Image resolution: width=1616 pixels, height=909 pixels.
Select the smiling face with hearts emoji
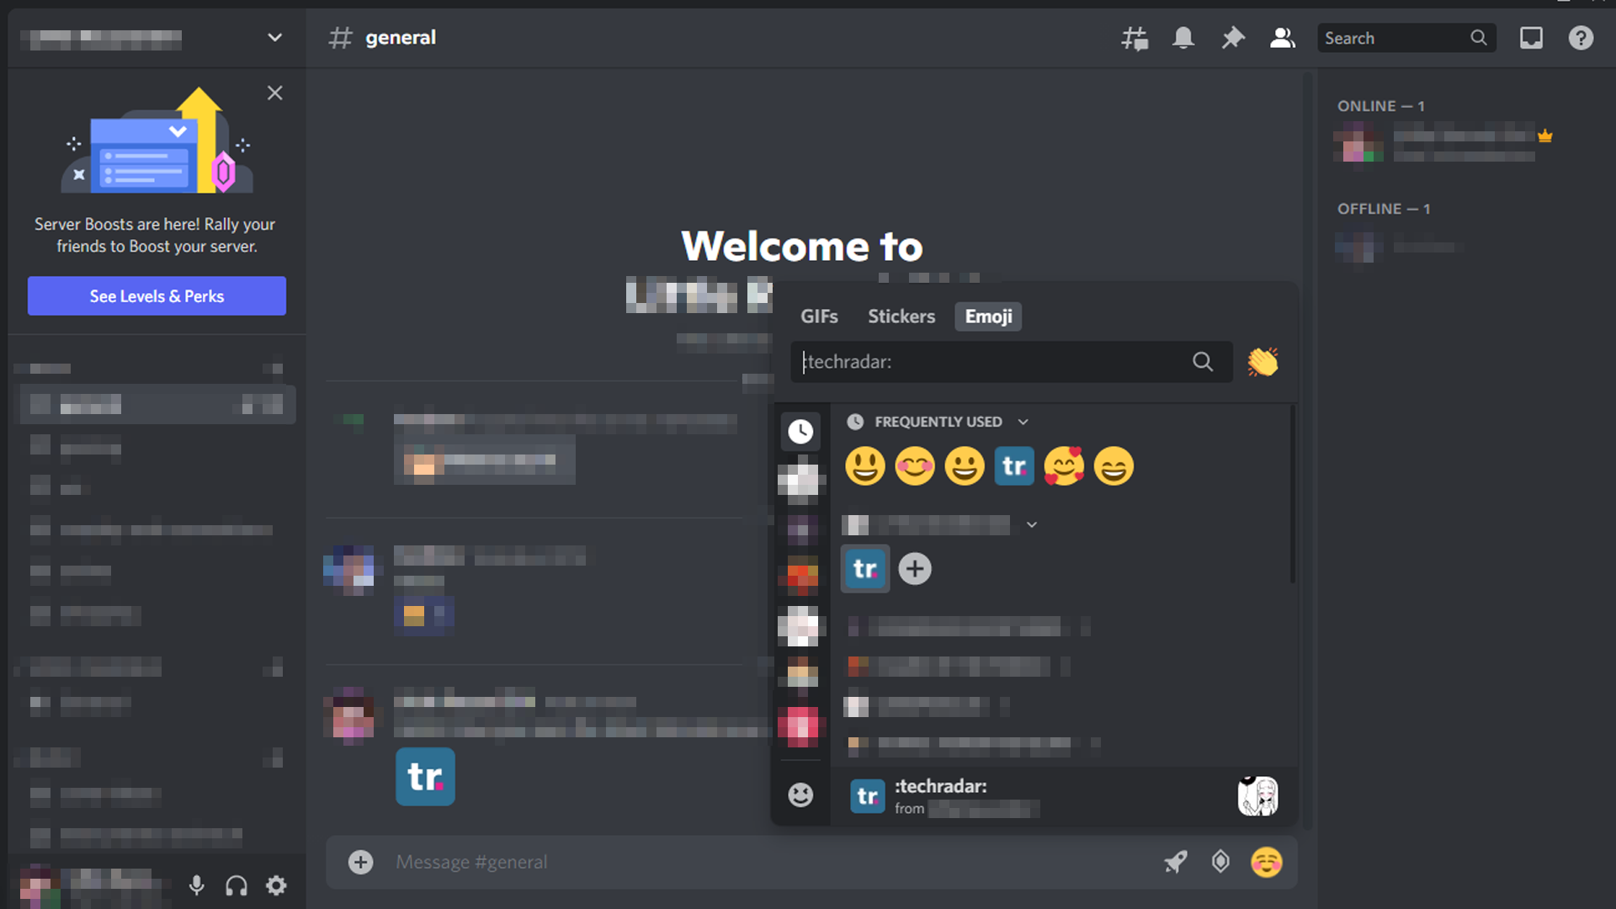pyautogui.click(x=1063, y=465)
